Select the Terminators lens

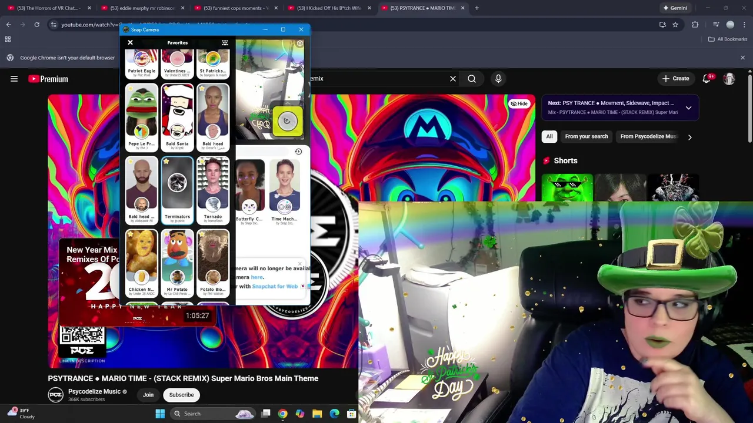click(x=177, y=190)
